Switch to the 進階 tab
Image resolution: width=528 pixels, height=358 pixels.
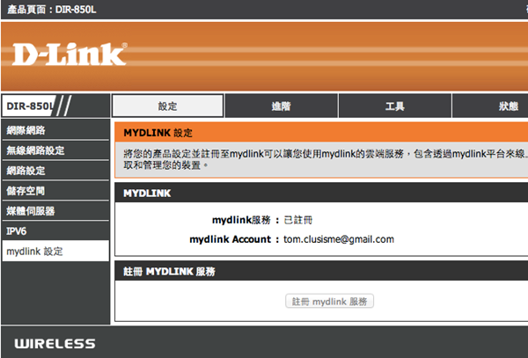click(x=282, y=106)
